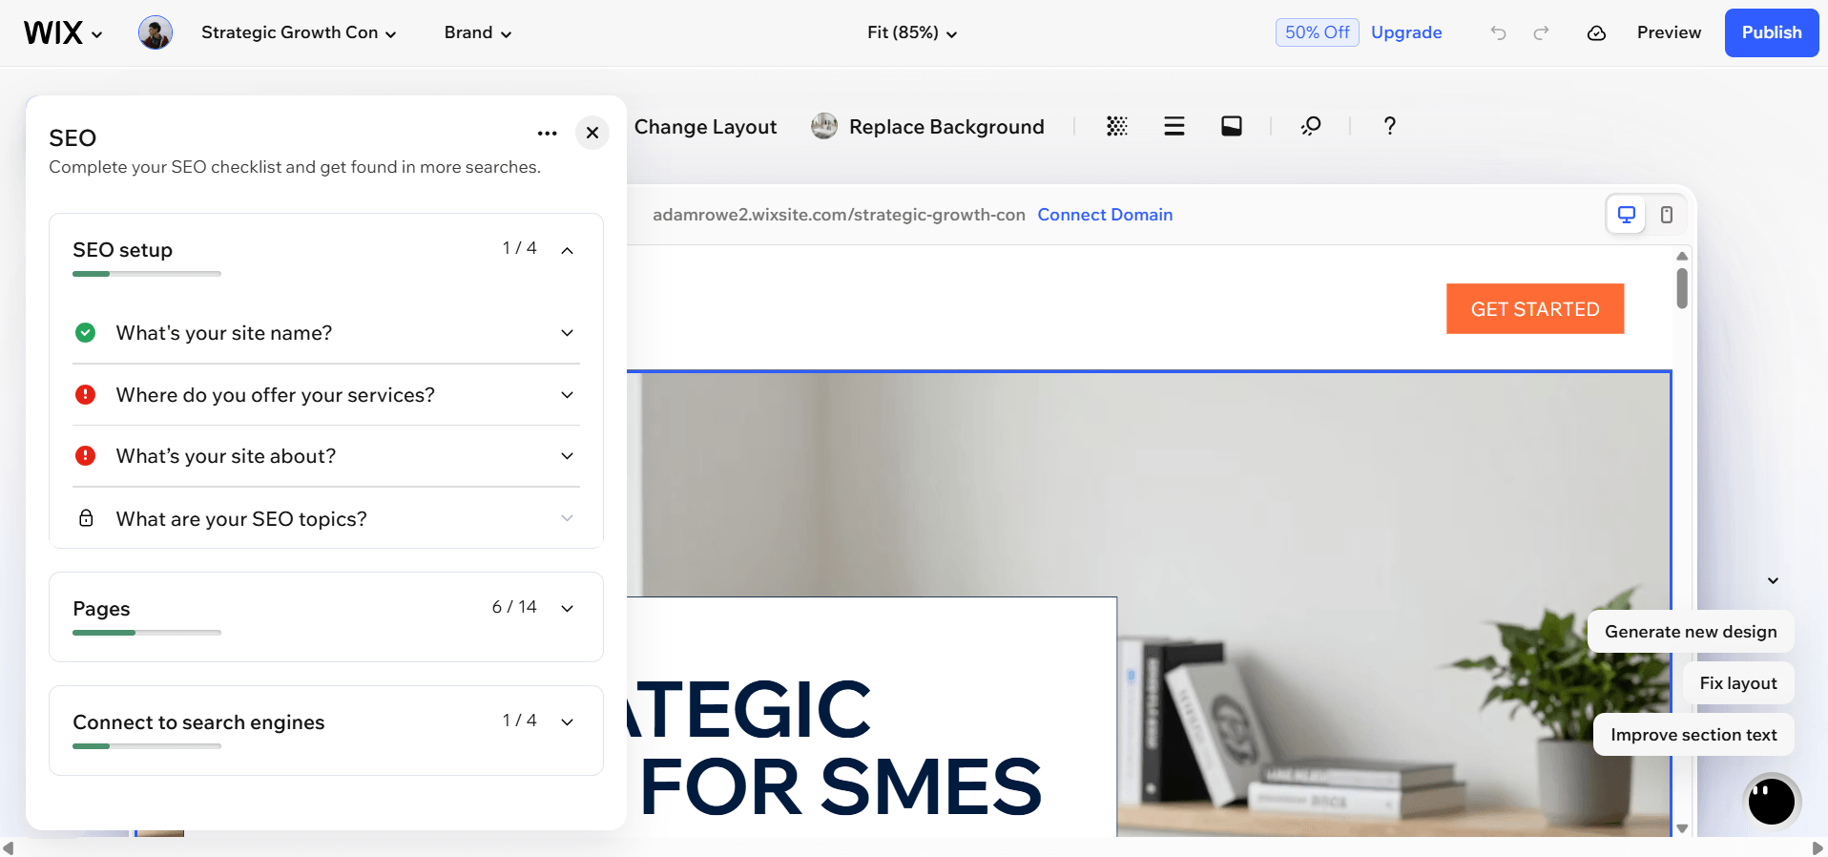Expand Connect to search engines section

[x=567, y=722]
